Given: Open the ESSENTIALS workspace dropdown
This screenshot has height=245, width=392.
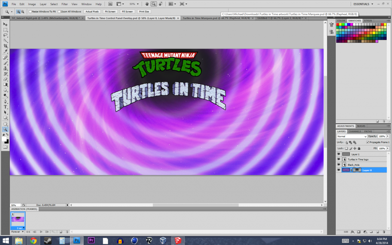Looking at the screenshot, I should tap(363, 4).
